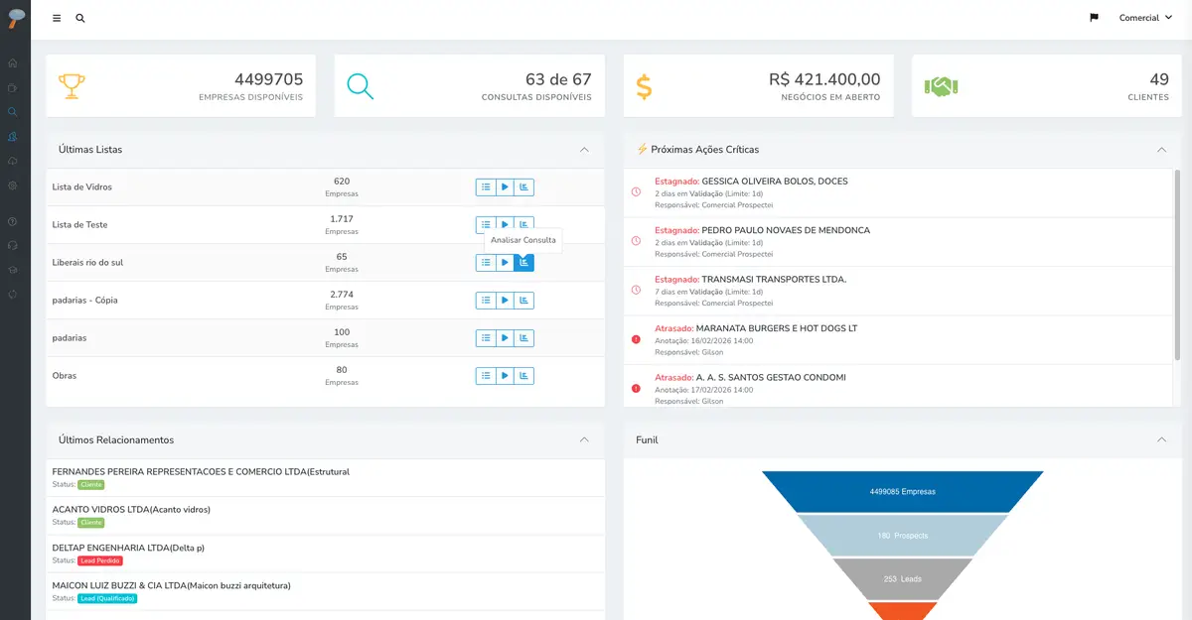Run the padarias - Cópia query
1192x620 pixels.
point(505,300)
